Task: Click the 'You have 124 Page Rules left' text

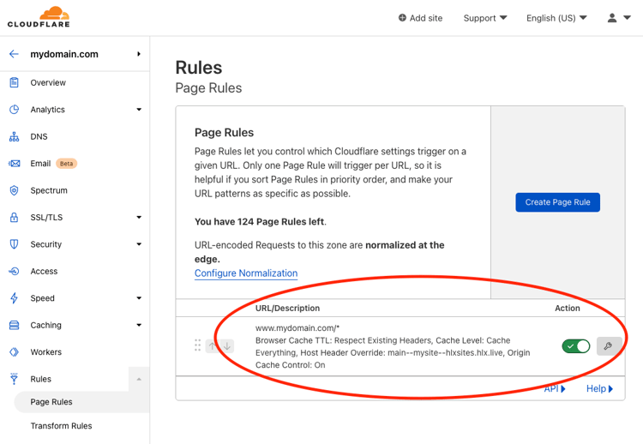Action: [261, 222]
